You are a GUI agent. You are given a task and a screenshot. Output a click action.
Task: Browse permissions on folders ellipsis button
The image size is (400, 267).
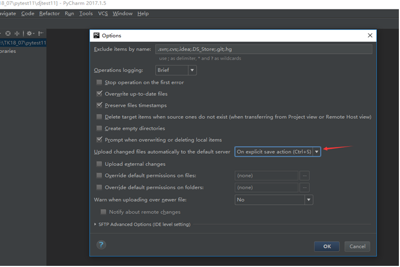(304, 188)
